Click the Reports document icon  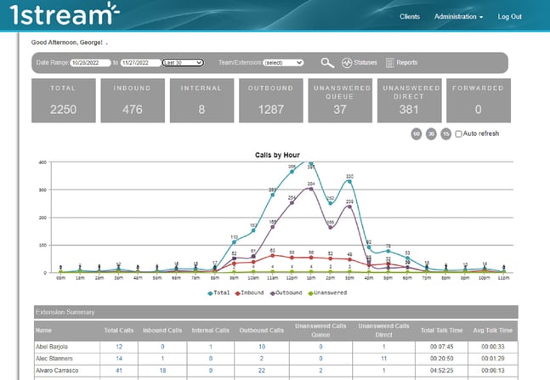point(389,63)
